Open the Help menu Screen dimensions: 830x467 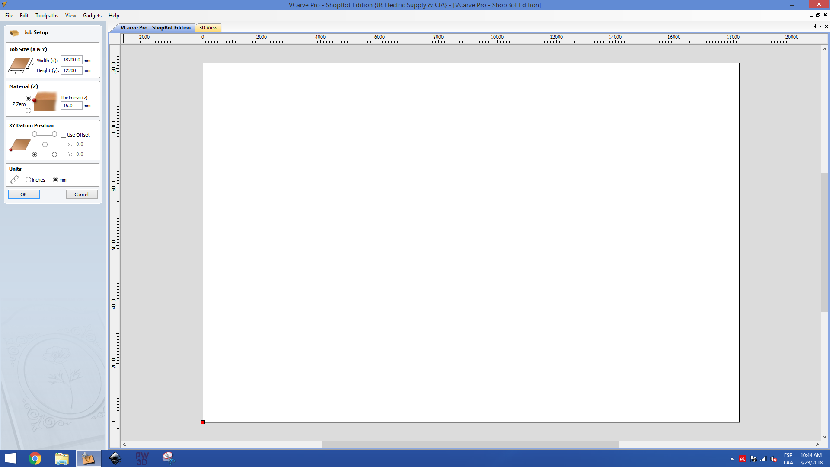pyautogui.click(x=114, y=16)
